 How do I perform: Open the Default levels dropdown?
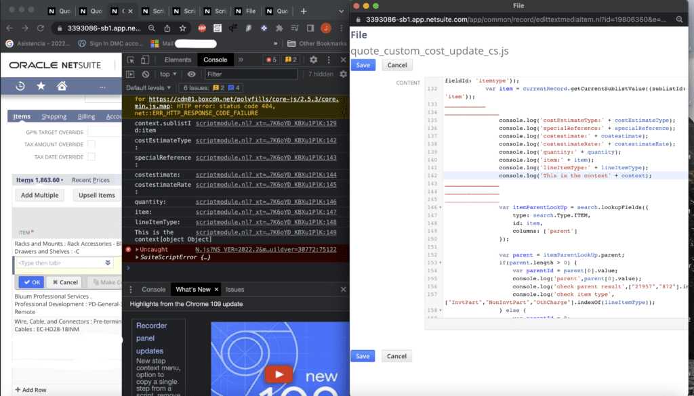coord(148,87)
